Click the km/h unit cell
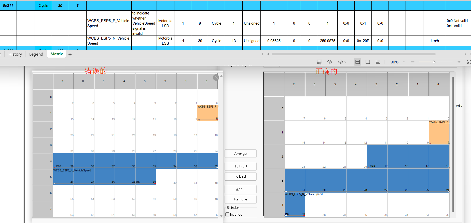 (x=435, y=41)
